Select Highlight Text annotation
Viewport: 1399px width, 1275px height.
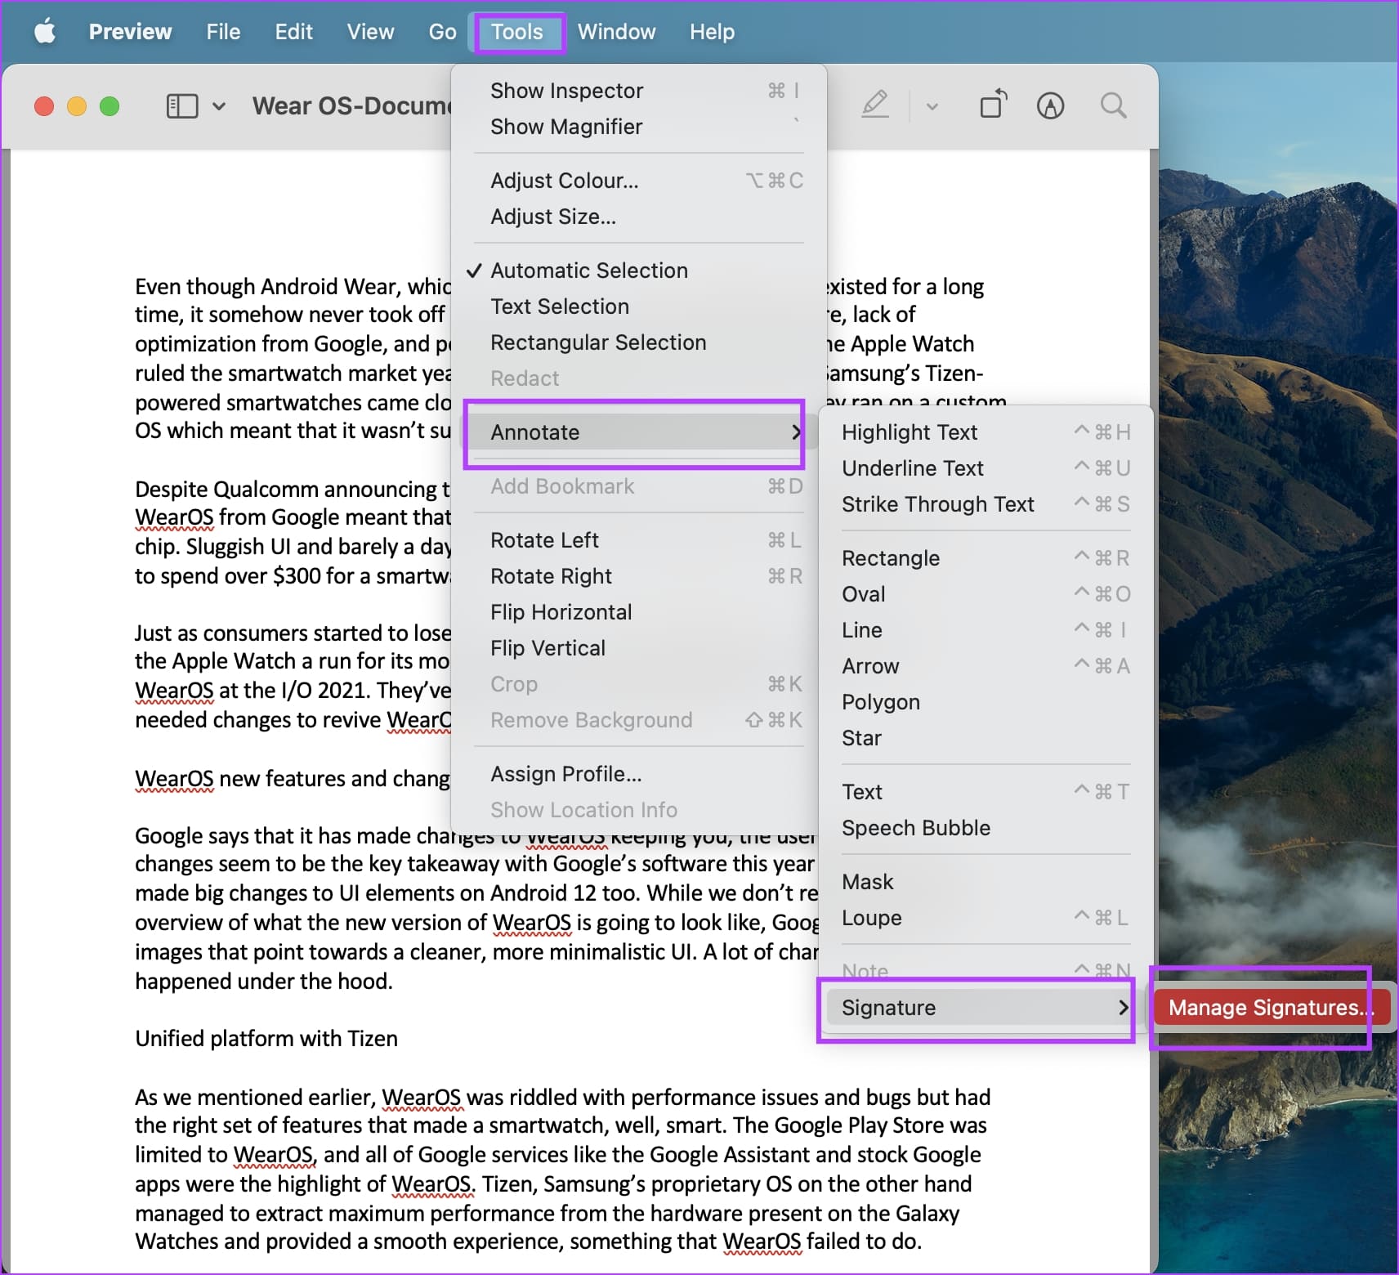[986, 432]
